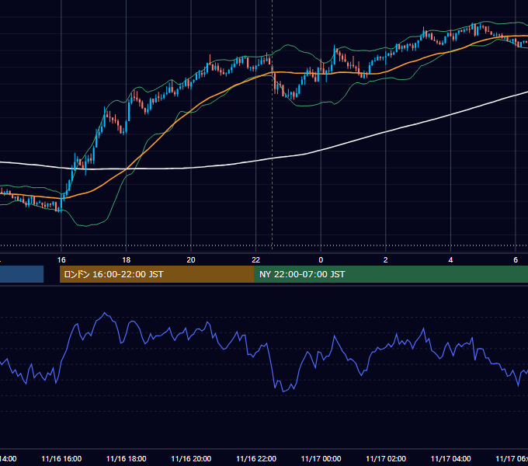This screenshot has height=466, width=528.
Task: Select the NY 22:00-07:00 JST session bar
Action: click(x=391, y=274)
